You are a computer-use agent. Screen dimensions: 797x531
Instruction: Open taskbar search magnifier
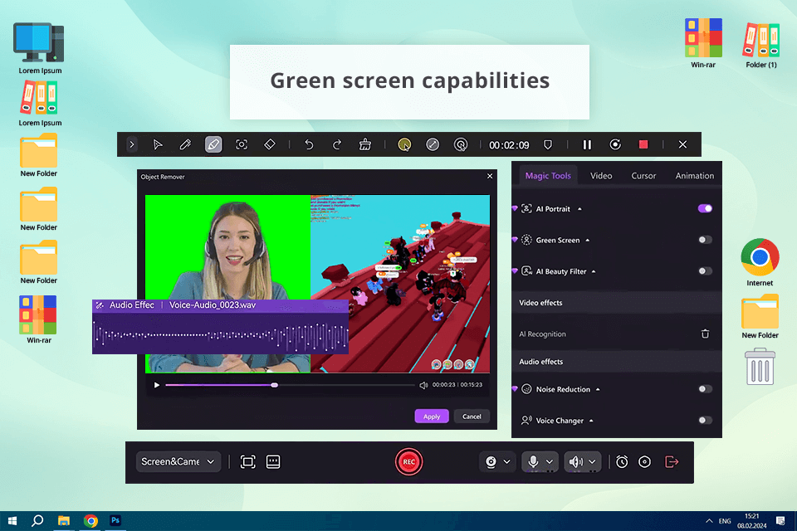click(37, 521)
